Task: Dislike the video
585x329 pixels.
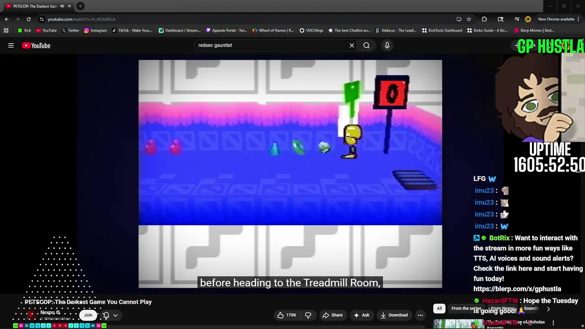Action: tap(308, 315)
